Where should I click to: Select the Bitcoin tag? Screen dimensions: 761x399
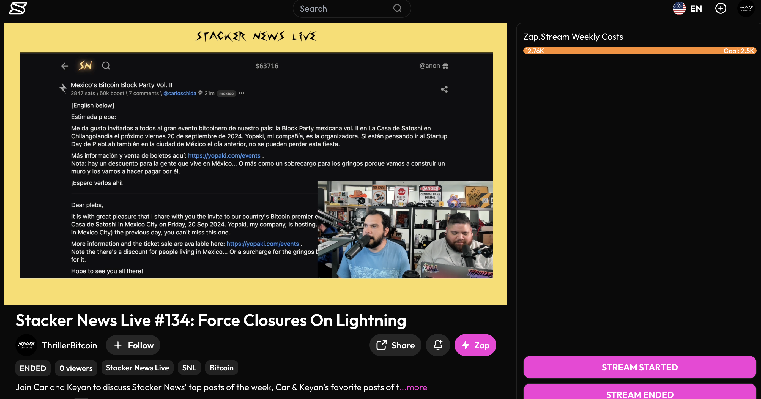click(221, 368)
